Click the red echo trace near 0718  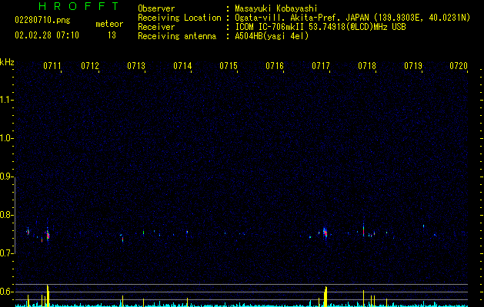[x=364, y=230]
